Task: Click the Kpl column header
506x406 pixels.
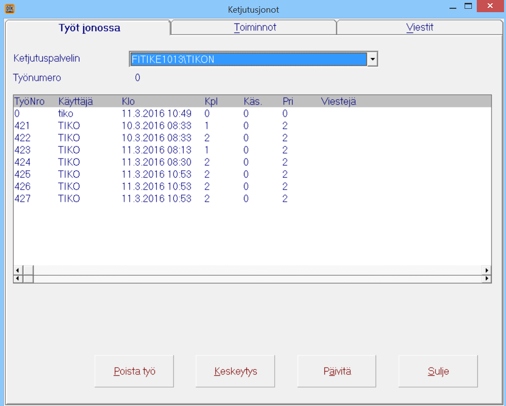Action: (211, 102)
